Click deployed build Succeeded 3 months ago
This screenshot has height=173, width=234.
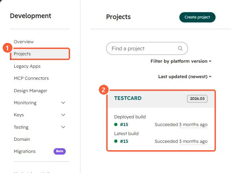(x=181, y=124)
